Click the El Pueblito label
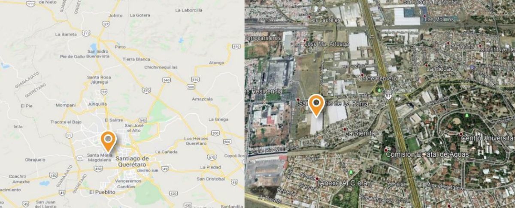The width and height of the screenshot is (515, 208). pyautogui.click(x=102, y=193)
